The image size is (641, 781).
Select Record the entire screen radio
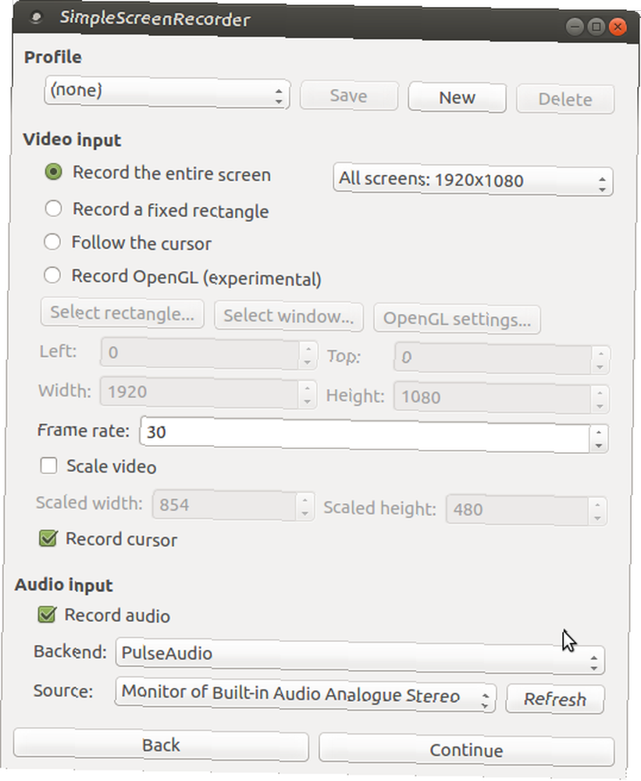(x=53, y=172)
